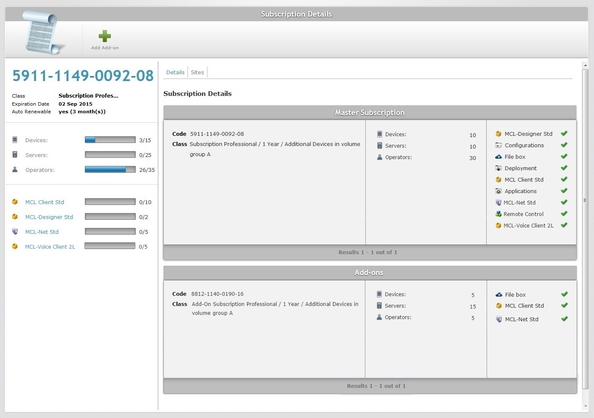The image size is (594, 418).
Task: Click Add-ons Results 1 - 1 footer
Action: click(370, 386)
